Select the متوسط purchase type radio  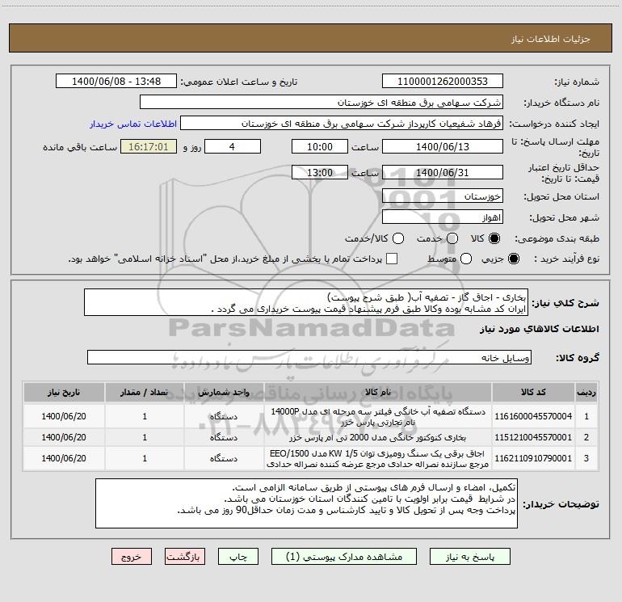(x=466, y=259)
